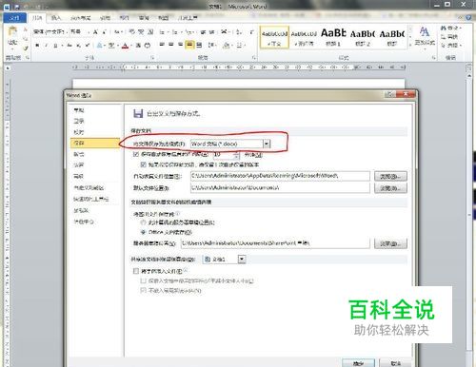
Task: Toggle the AutoRecover save interval checkbox
Action: 136,154
